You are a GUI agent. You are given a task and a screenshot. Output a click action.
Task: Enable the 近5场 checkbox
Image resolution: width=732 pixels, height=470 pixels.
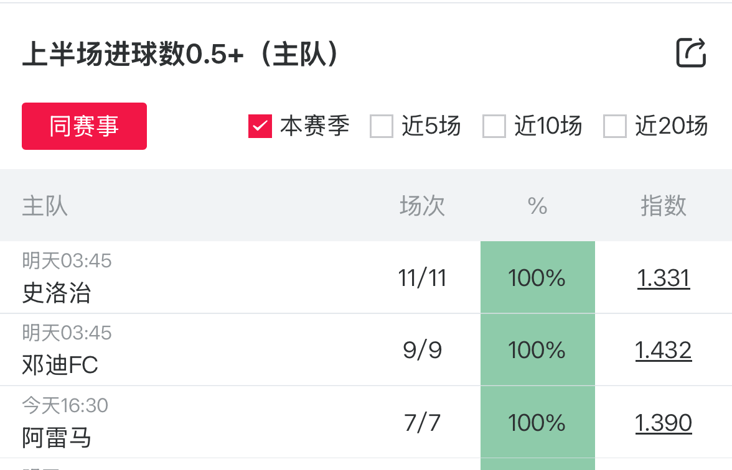382,126
